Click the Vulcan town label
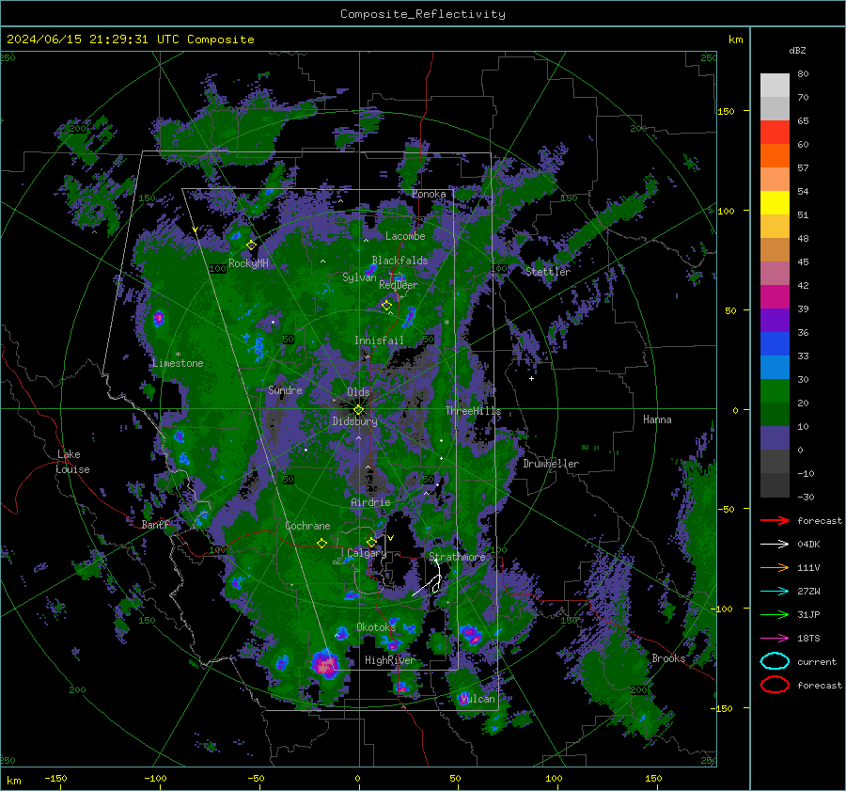Image resolution: width=846 pixels, height=791 pixels. 478,699
